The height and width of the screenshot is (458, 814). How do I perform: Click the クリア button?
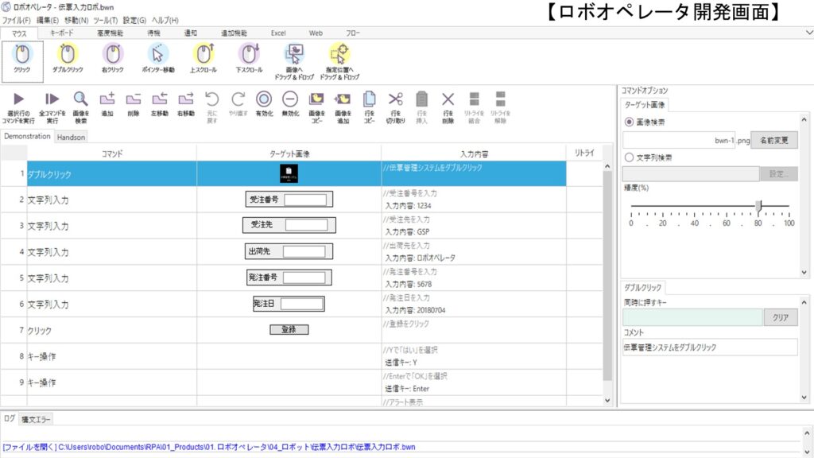point(781,317)
